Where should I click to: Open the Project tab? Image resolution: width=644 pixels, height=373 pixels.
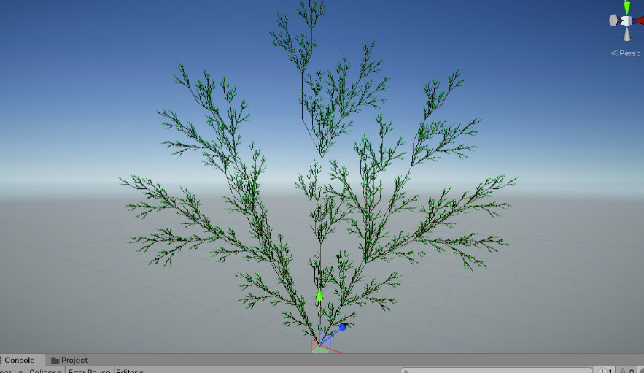pyautogui.click(x=69, y=360)
